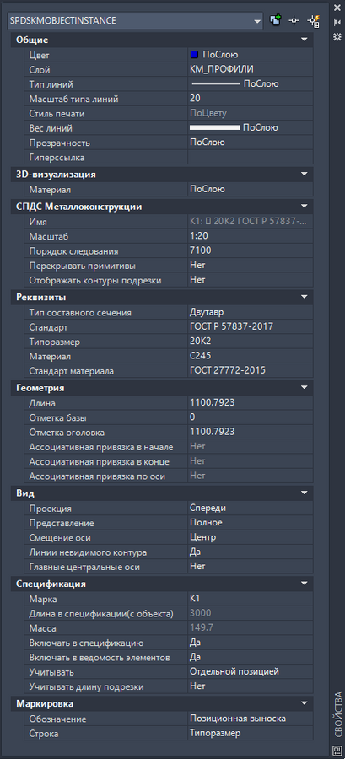Click the icon at the palette's bottom corner
The image size is (345, 759).
coord(337,751)
